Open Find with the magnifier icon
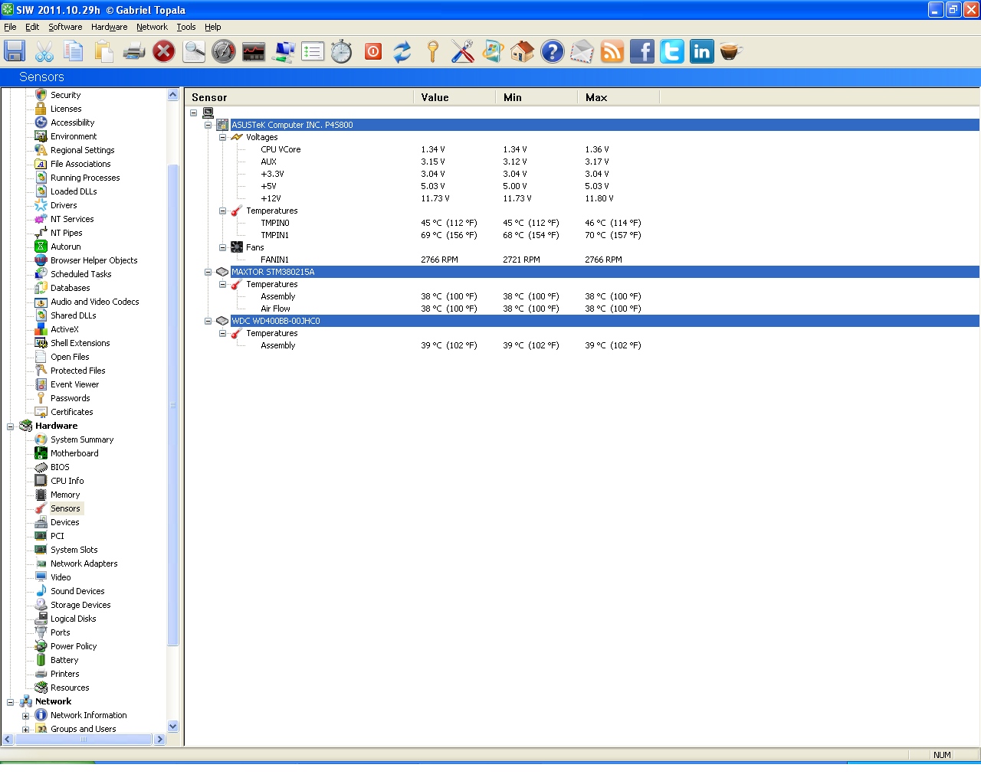 tap(194, 51)
